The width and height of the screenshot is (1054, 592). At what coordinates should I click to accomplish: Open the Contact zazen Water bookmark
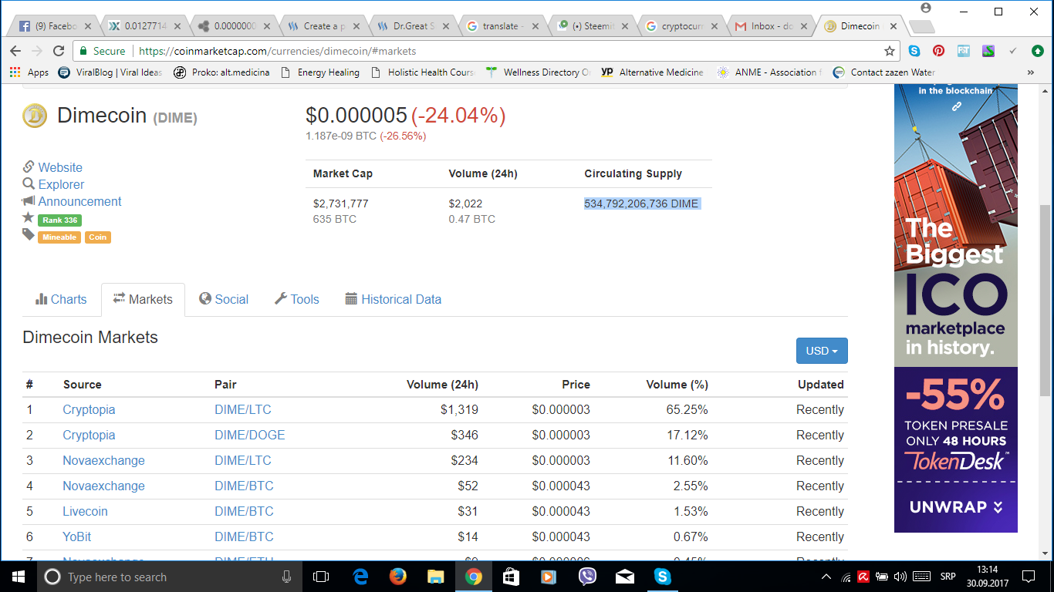click(x=883, y=72)
